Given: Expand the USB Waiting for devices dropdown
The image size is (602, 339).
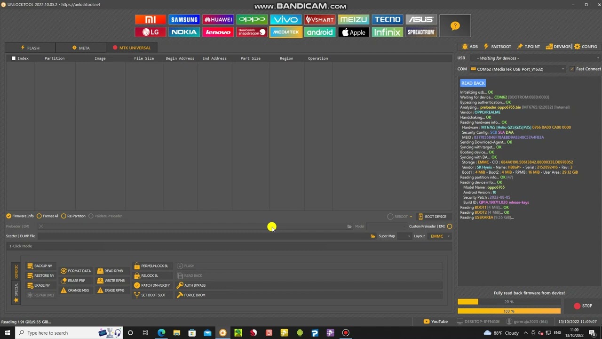Looking at the screenshot, I should (538, 58).
